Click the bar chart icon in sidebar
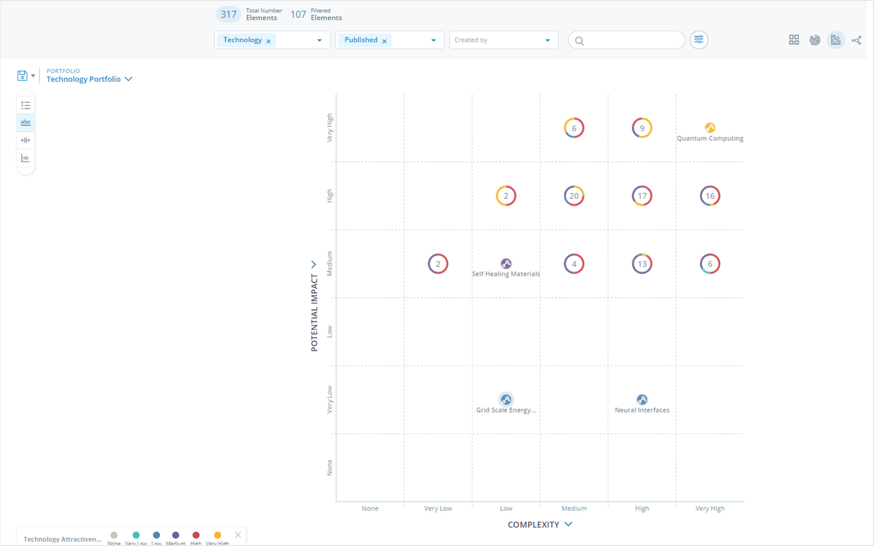 [26, 158]
